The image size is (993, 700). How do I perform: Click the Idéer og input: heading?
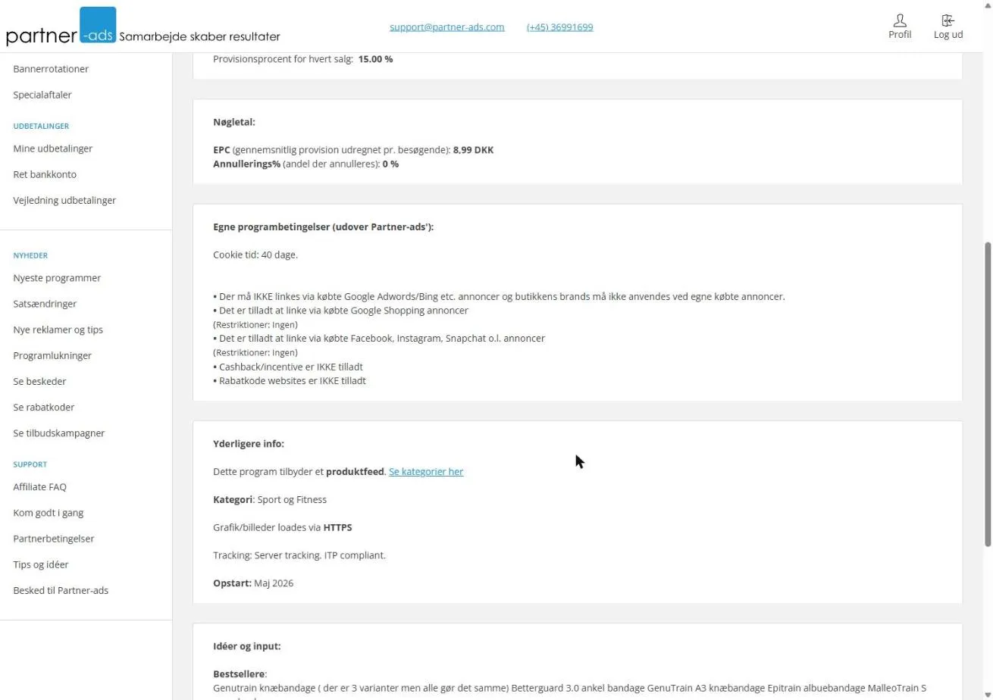pyautogui.click(x=247, y=646)
